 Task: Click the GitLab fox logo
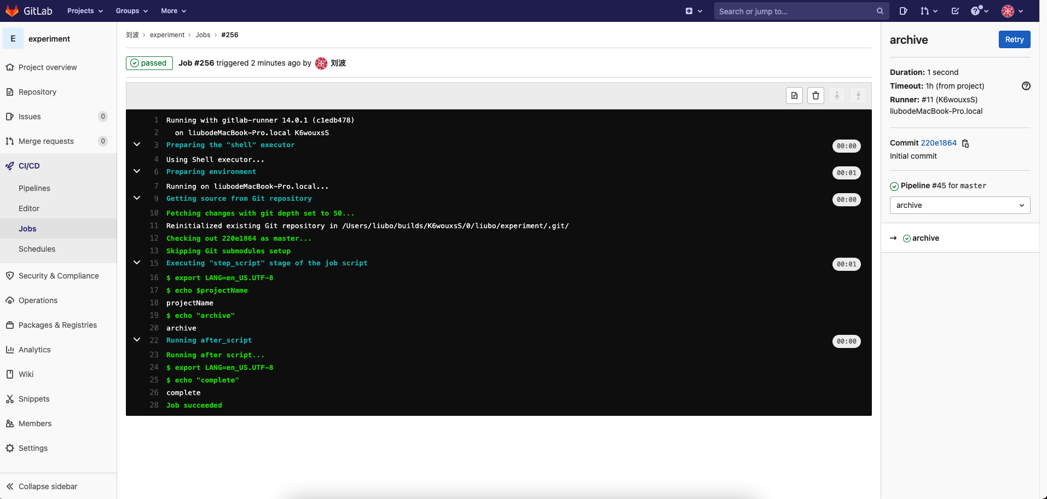coord(12,11)
